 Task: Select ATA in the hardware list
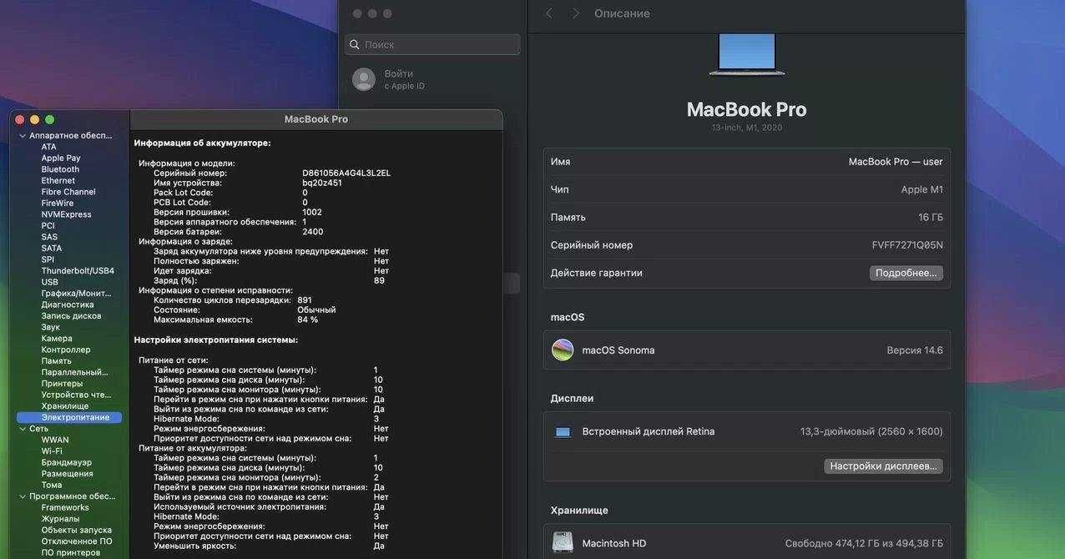click(49, 147)
